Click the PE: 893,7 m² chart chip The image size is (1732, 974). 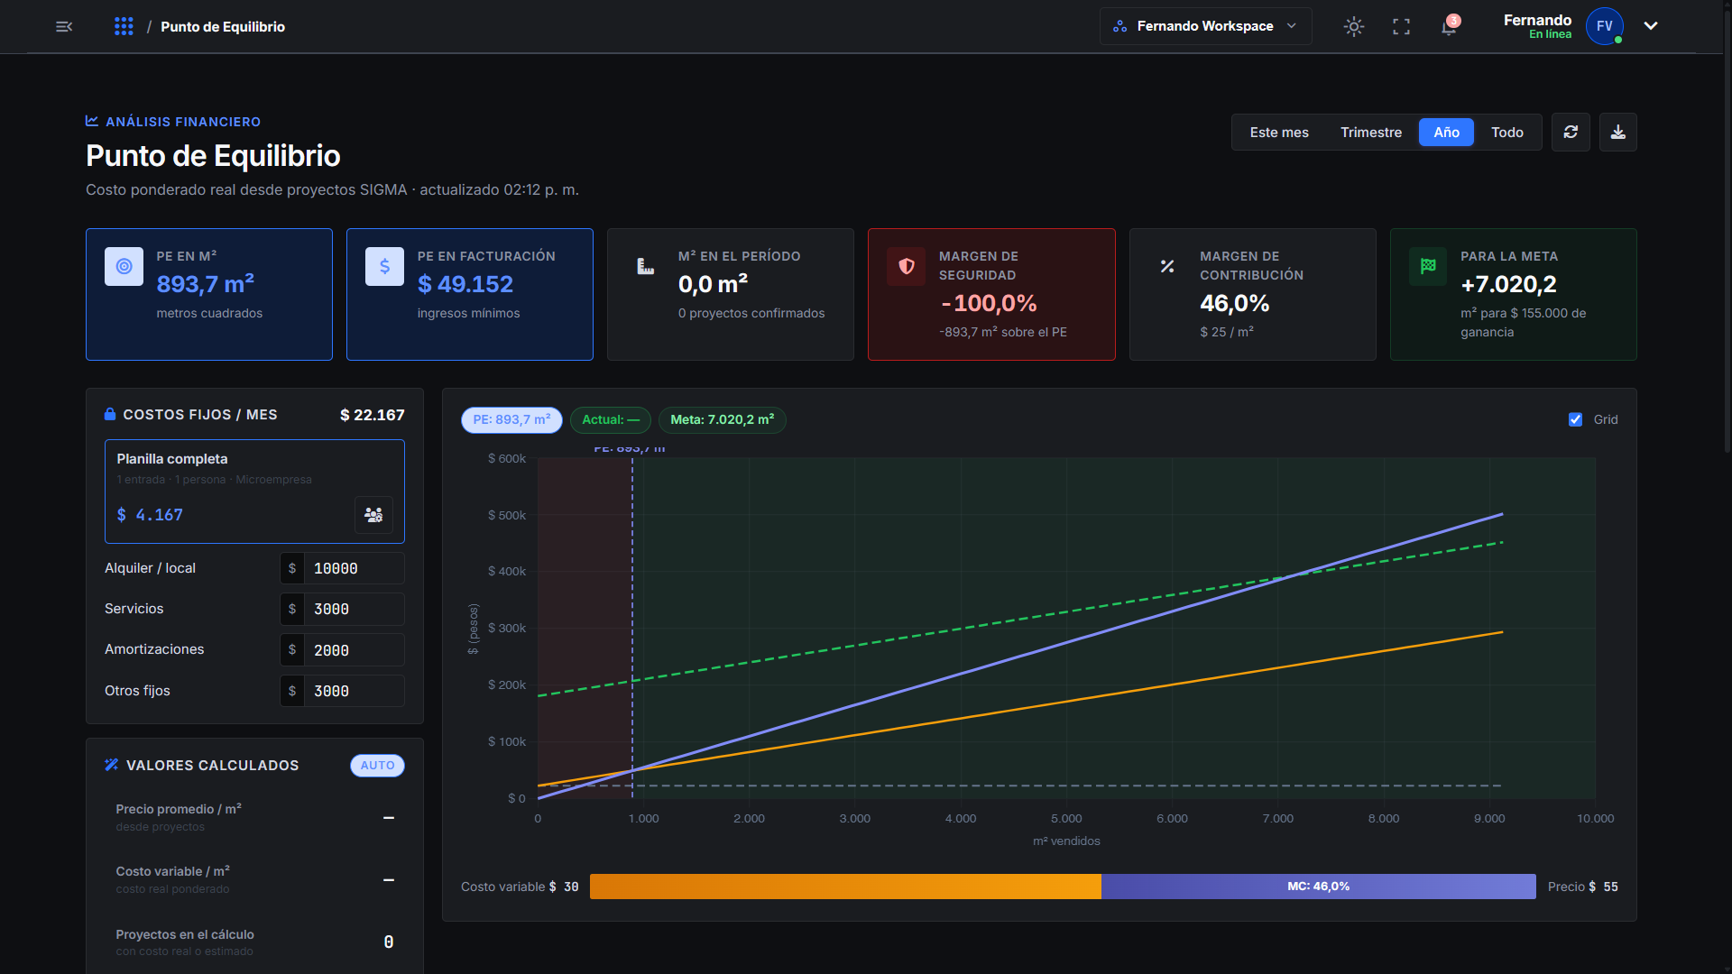point(511,420)
